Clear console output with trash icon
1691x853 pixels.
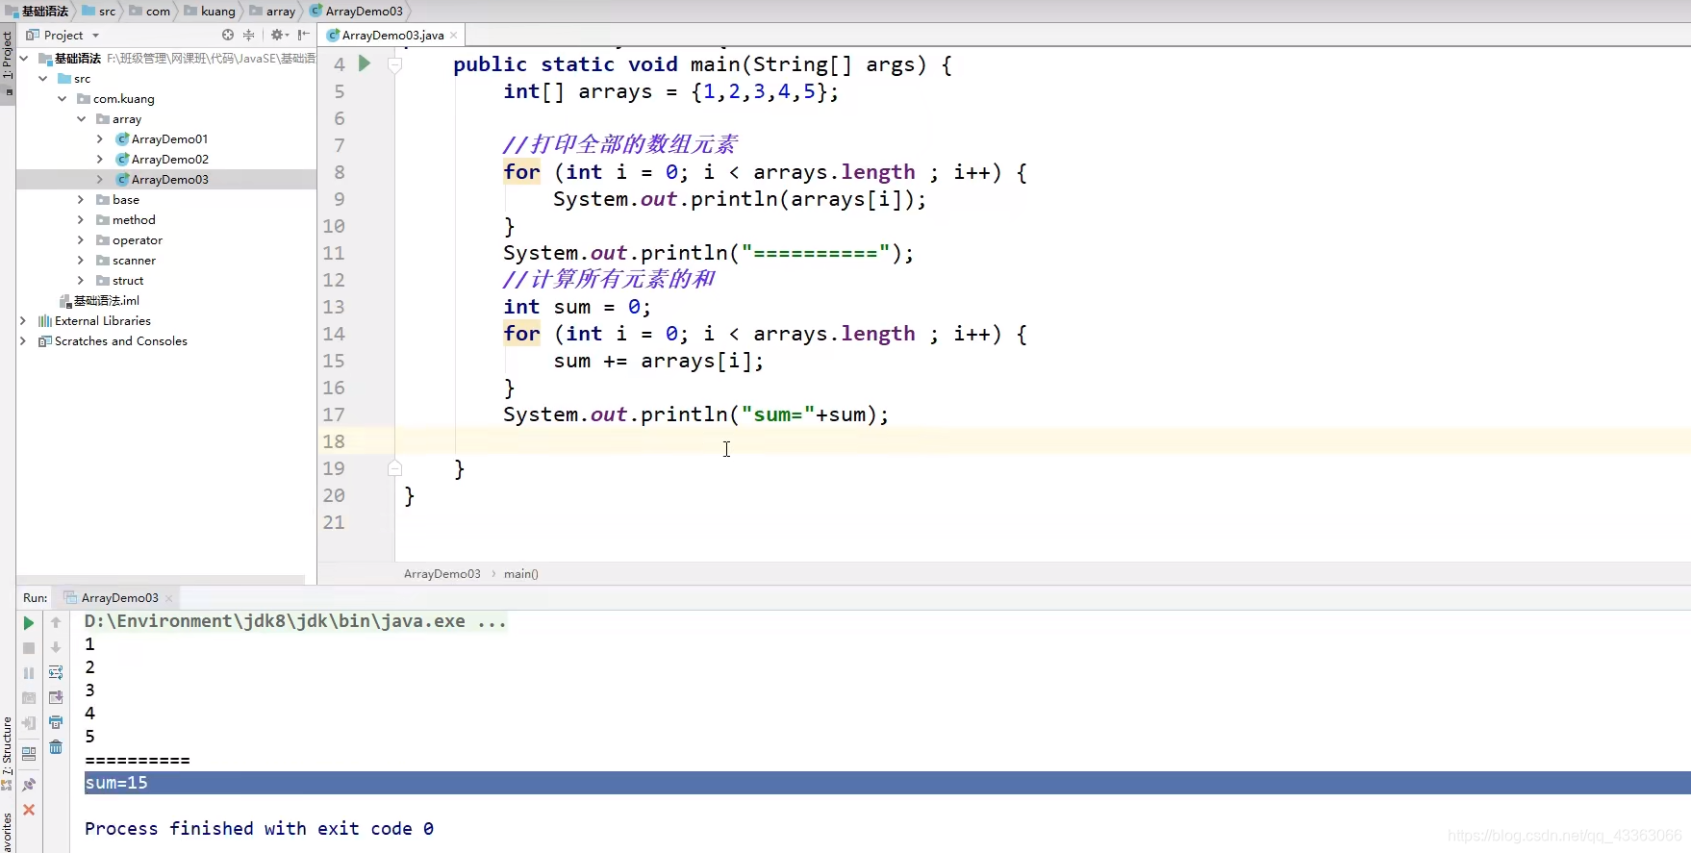(x=56, y=747)
